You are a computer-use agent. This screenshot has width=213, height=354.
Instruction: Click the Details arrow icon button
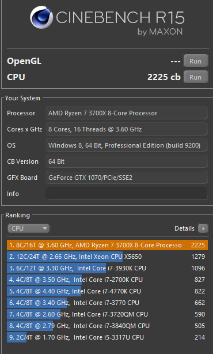point(203,228)
